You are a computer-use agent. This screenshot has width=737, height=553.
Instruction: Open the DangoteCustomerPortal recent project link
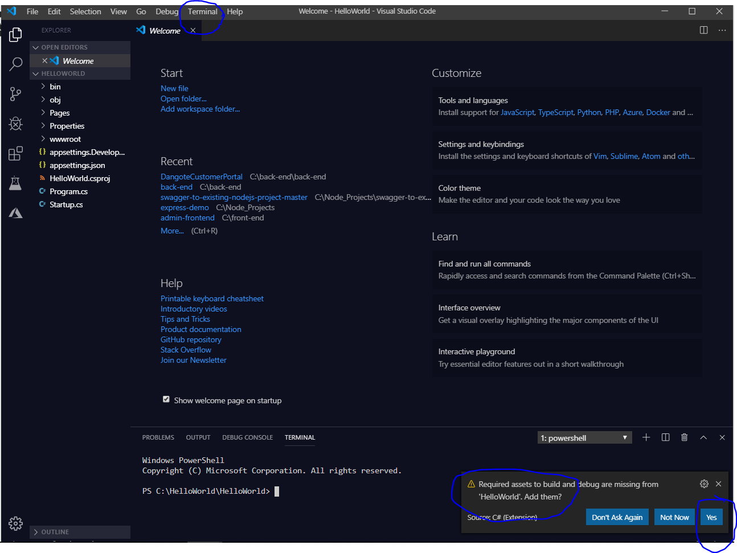[201, 177]
